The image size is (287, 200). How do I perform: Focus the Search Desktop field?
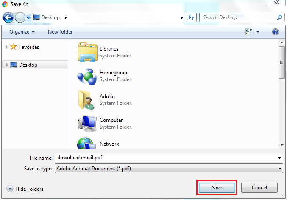(238, 17)
